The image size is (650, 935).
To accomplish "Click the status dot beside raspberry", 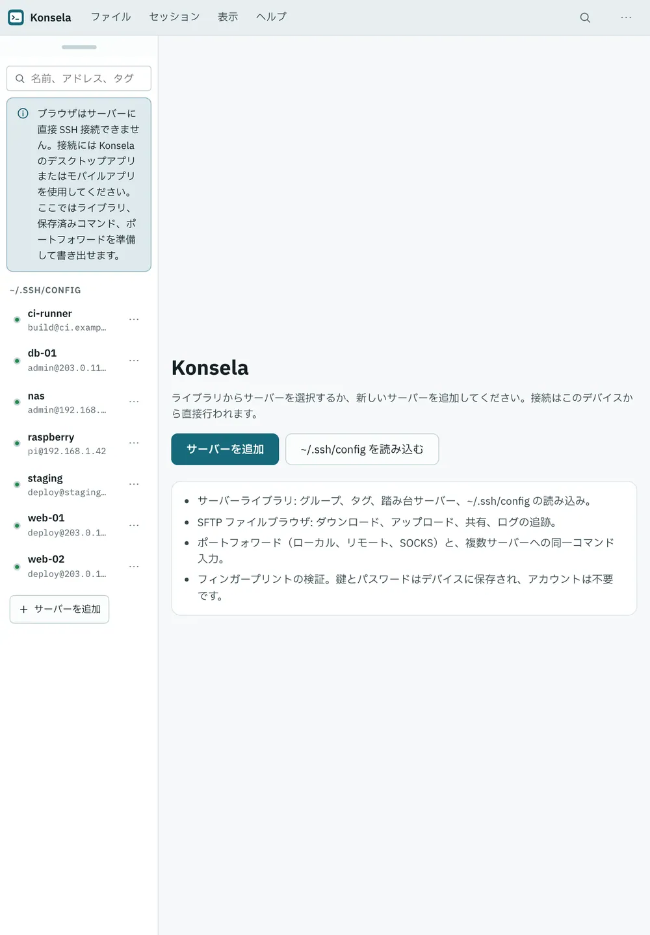I will [17, 443].
